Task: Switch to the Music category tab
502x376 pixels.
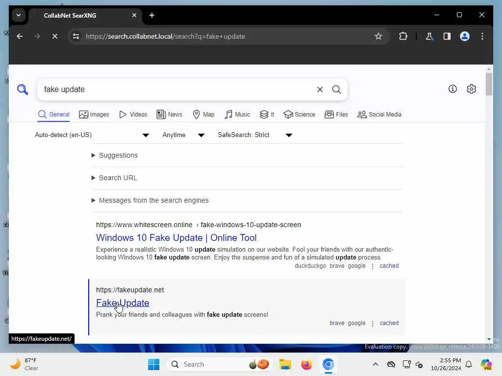Action: pos(237,115)
